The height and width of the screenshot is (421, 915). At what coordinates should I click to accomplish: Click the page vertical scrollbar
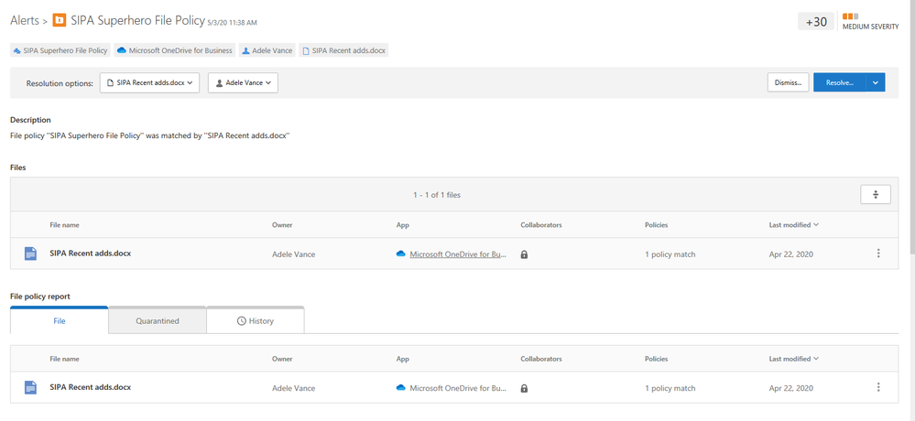pyautogui.click(x=911, y=128)
